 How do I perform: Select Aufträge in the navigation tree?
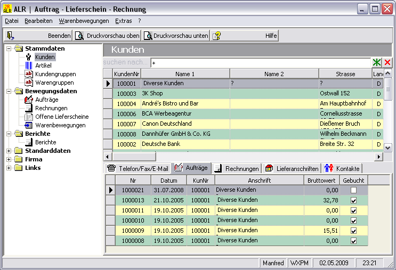46,100
